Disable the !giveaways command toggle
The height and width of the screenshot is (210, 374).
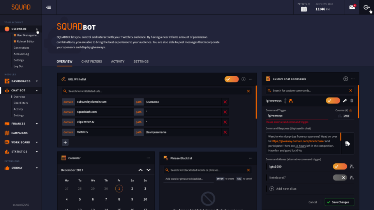(333, 100)
